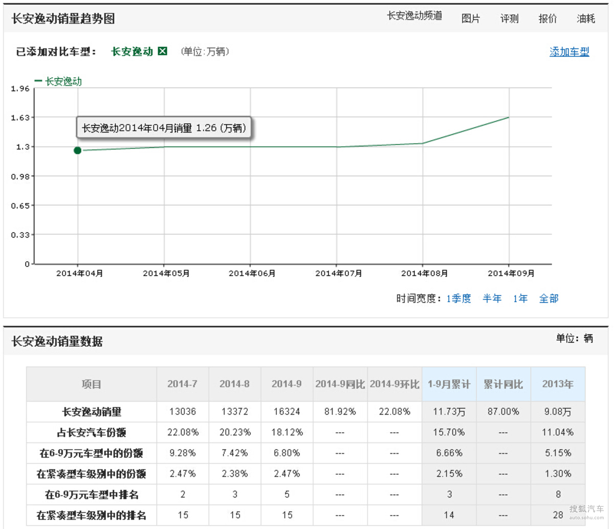This screenshot has width=614, height=529.
Task: Remove 长安逸动 with the green X icon
Action: [x=163, y=51]
